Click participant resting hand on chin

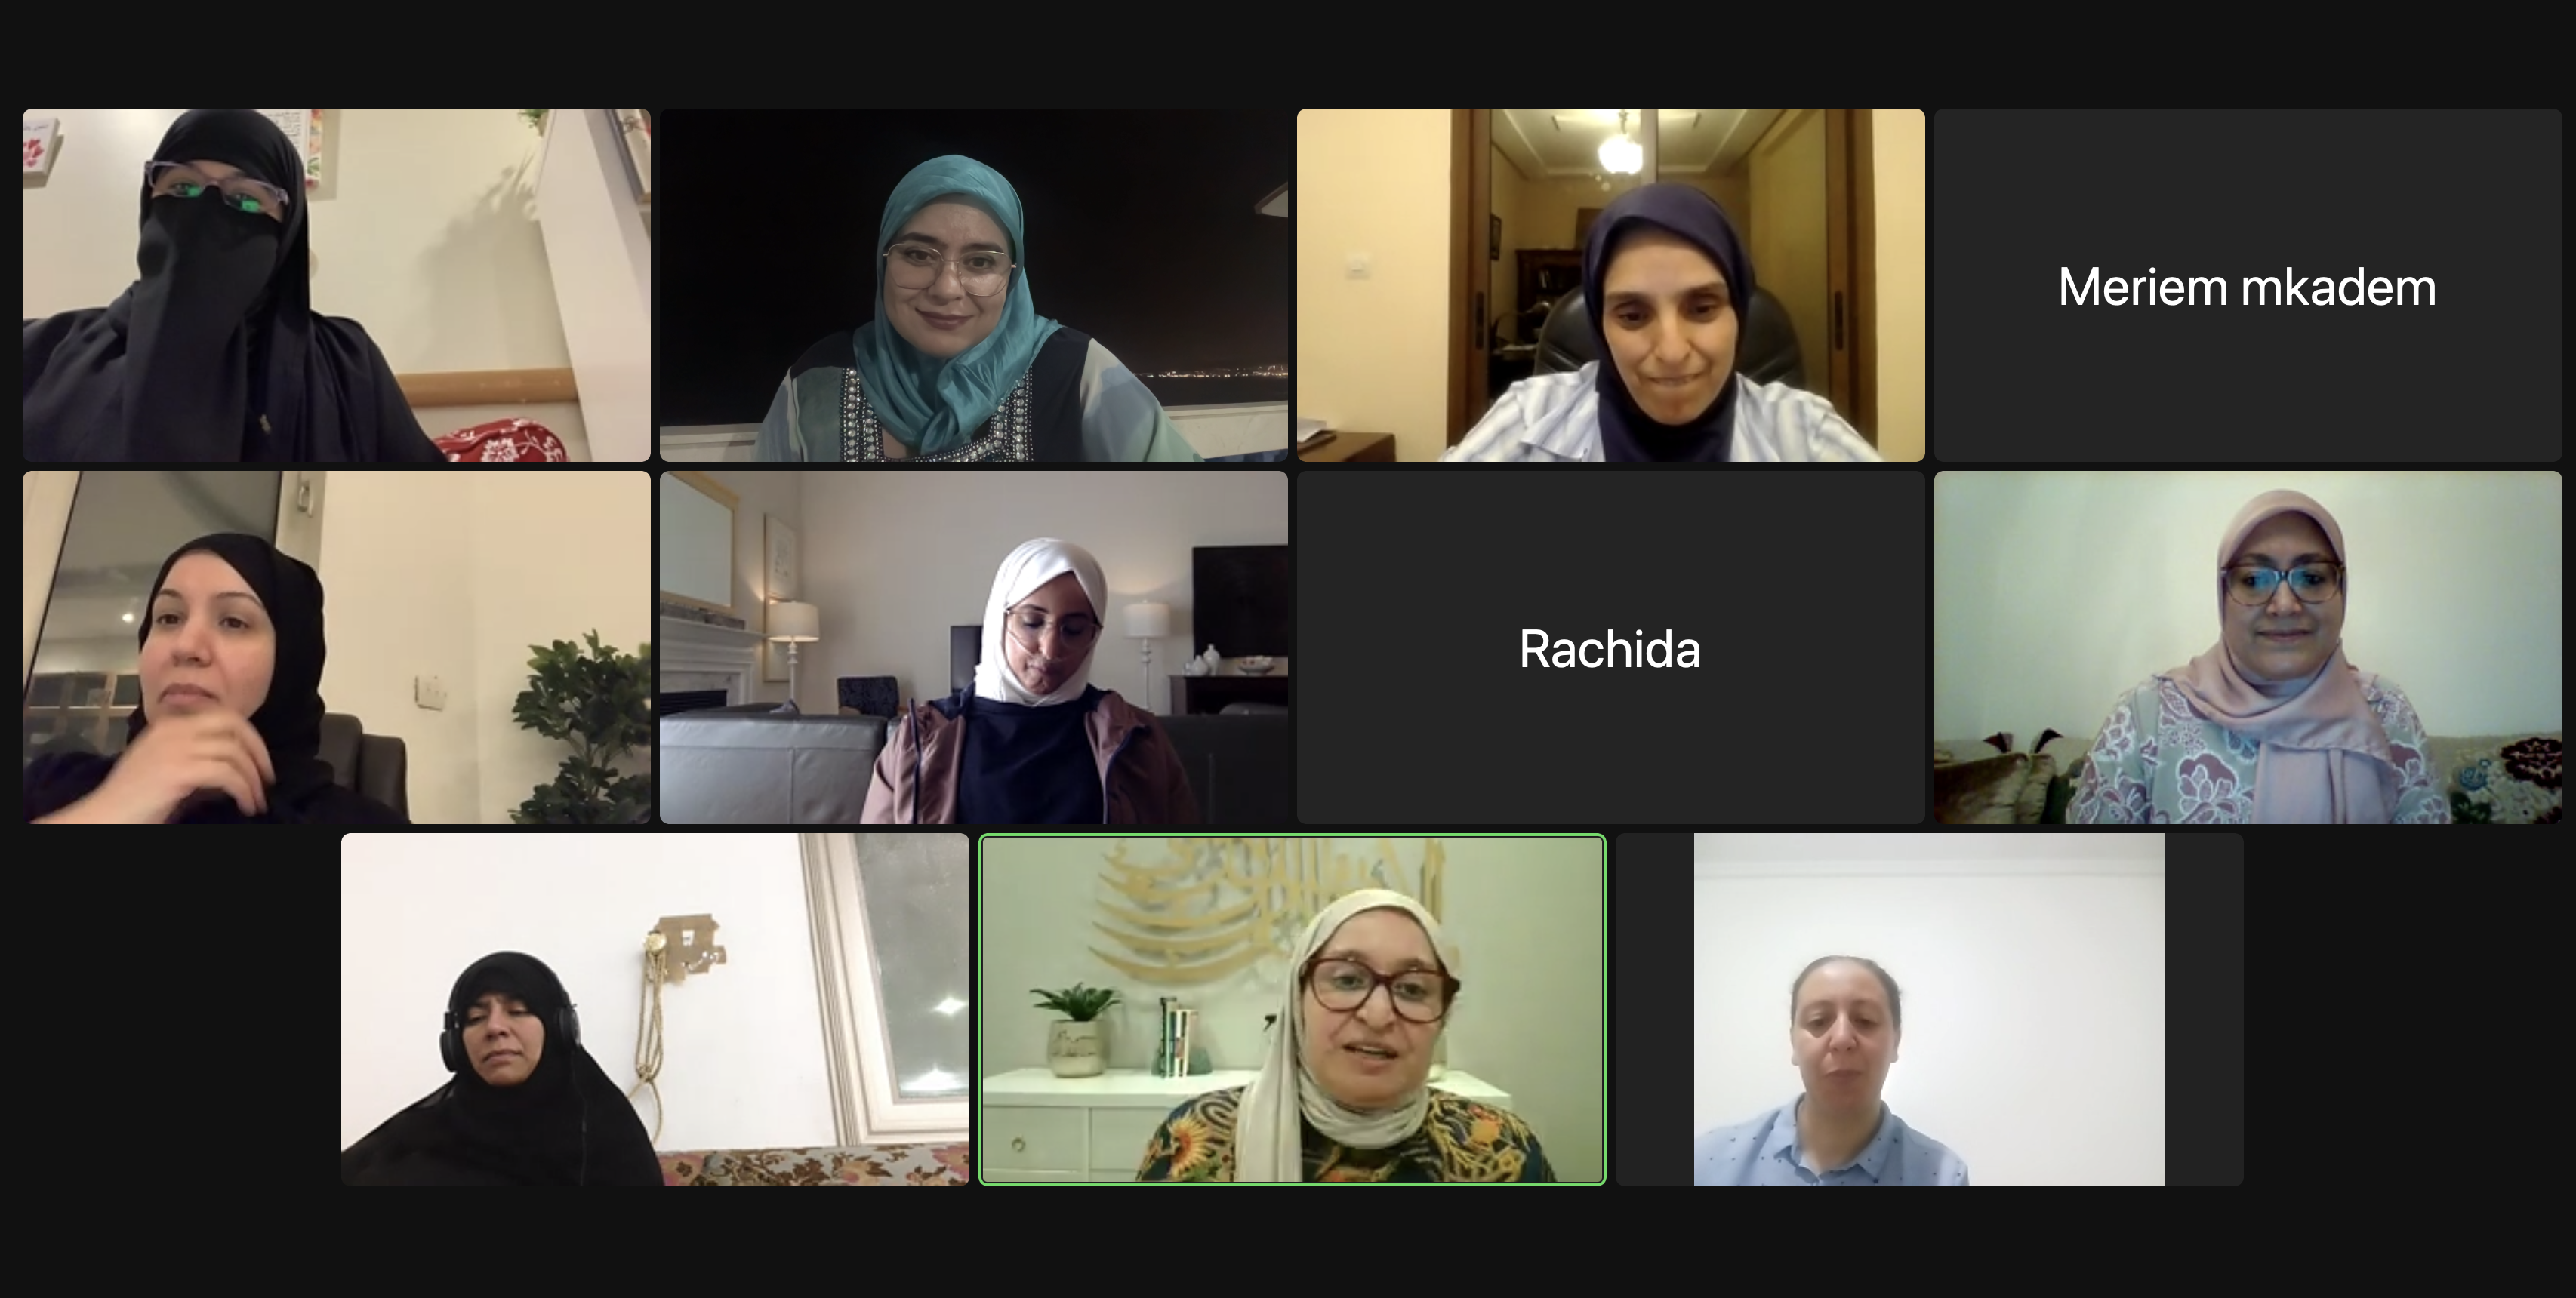click(336, 647)
